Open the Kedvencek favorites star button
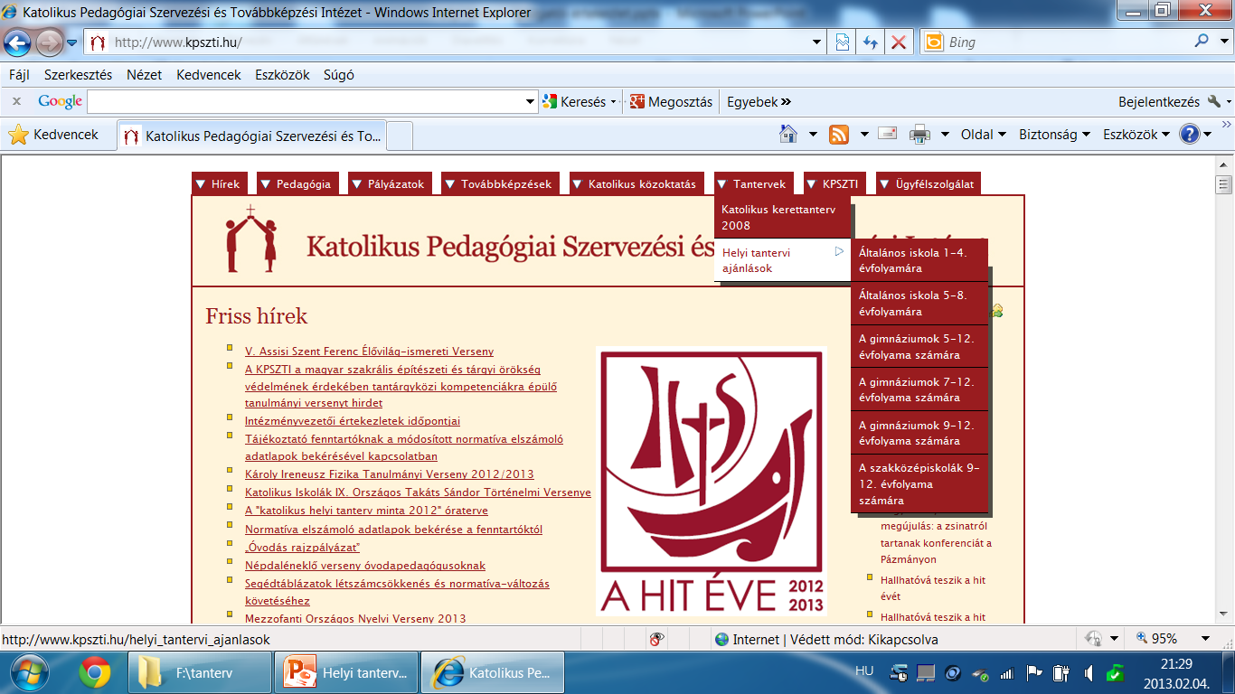The width and height of the screenshot is (1235, 694). [x=53, y=135]
